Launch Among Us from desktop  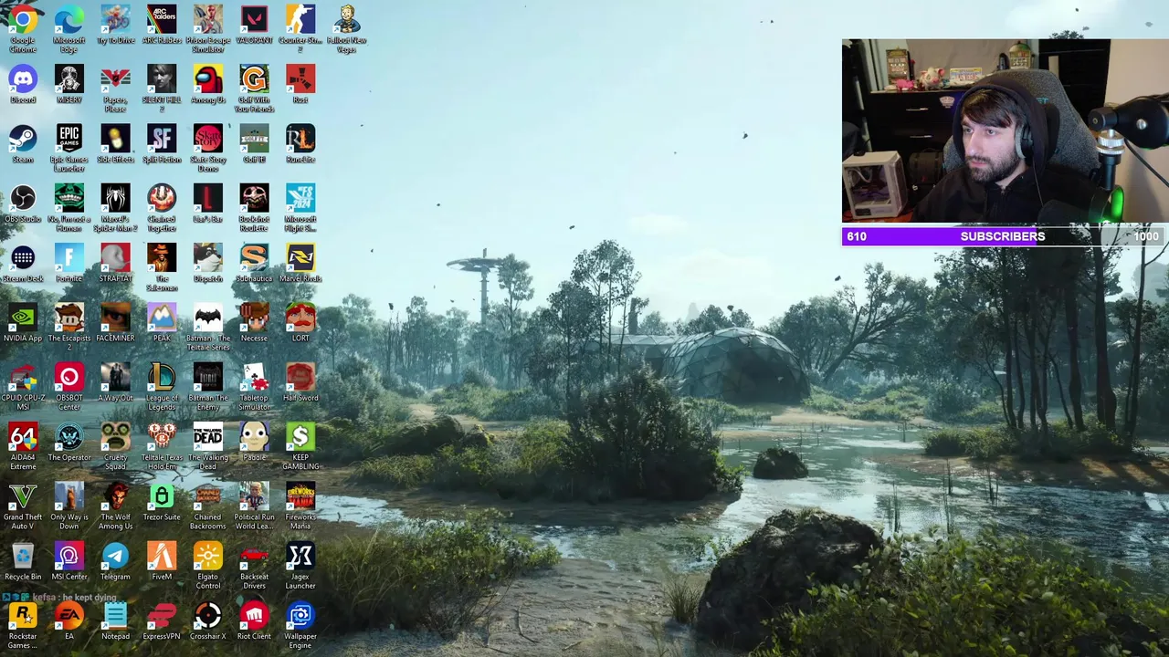click(207, 84)
